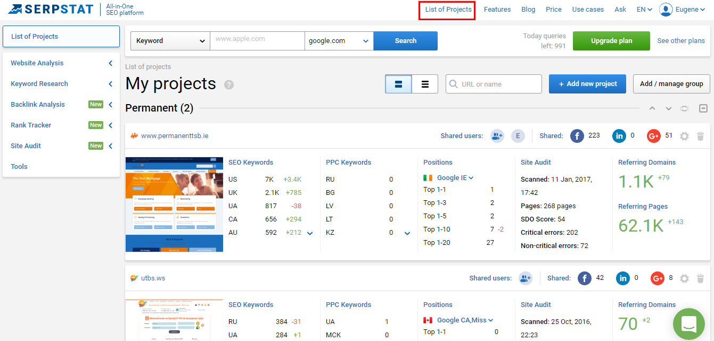714x341 pixels.
Task: Click the green Upgrade plan button
Action: point(611,41)
